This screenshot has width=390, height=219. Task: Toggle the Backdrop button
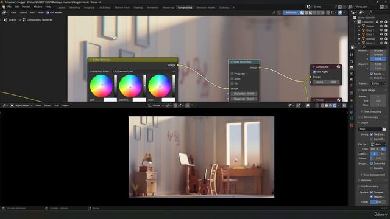(x=291, y=12)
